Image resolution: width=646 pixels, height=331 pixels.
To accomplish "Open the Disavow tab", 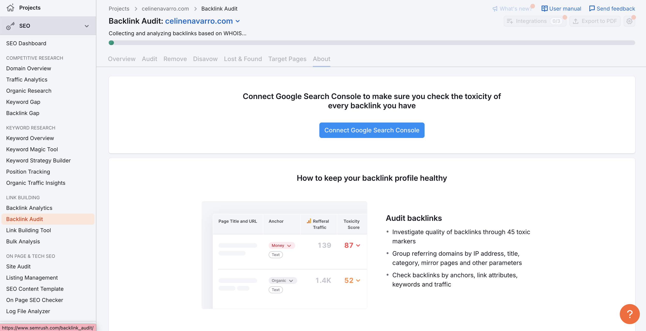I will [x=205, y=59].
